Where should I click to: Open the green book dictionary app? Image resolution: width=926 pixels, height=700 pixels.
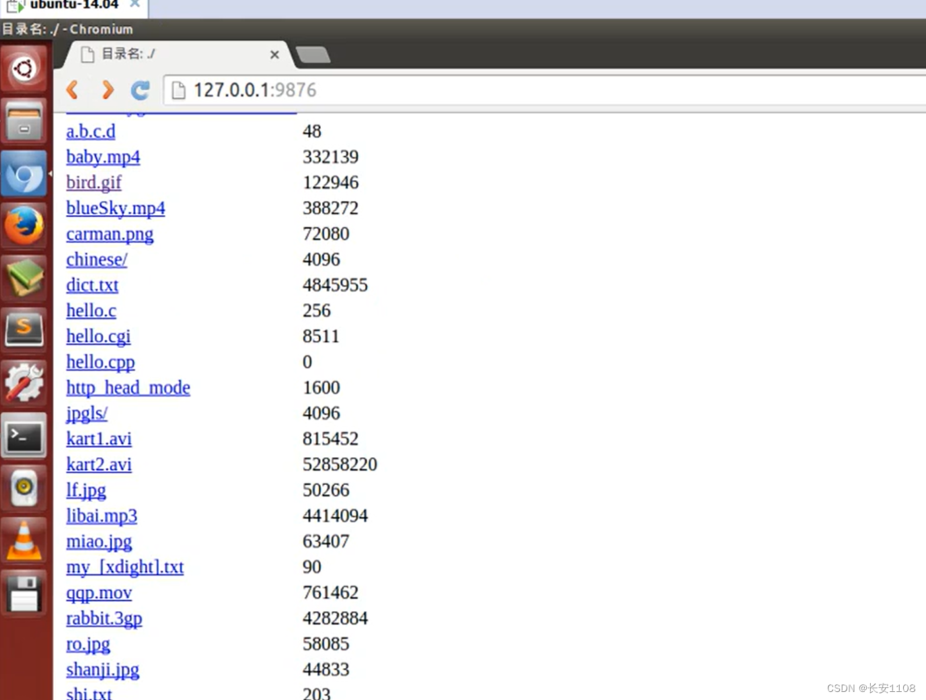click(x=24, y=278)
